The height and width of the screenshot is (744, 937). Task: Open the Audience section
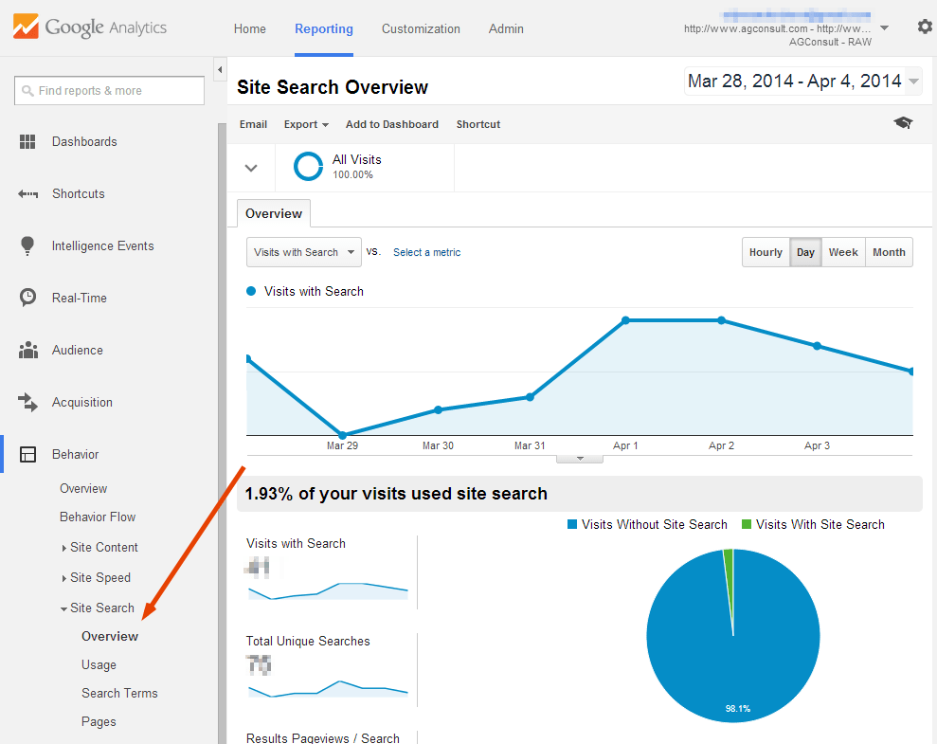[x=79, y=350]
